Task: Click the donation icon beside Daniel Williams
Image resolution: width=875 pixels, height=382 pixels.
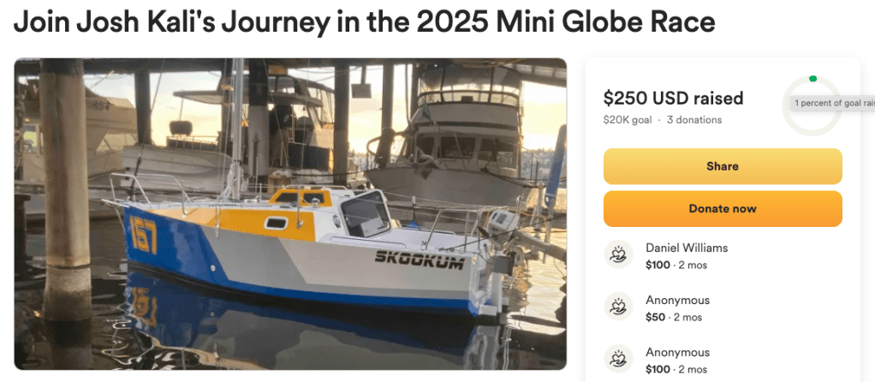Action: click(x=618, y=255)
